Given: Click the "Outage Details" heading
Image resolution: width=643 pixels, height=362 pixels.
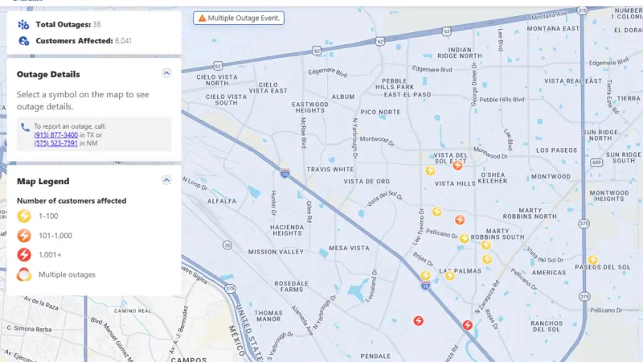Looking at the screenshot, I should click(48, 74).
